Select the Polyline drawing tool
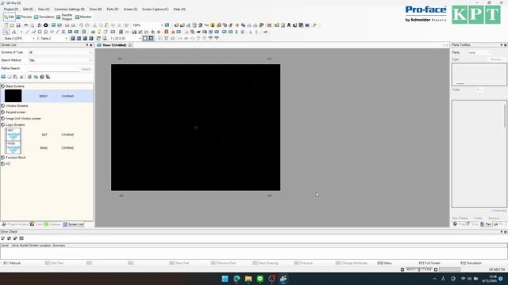Viewport: 508px width, 285px height. (33, 32)
